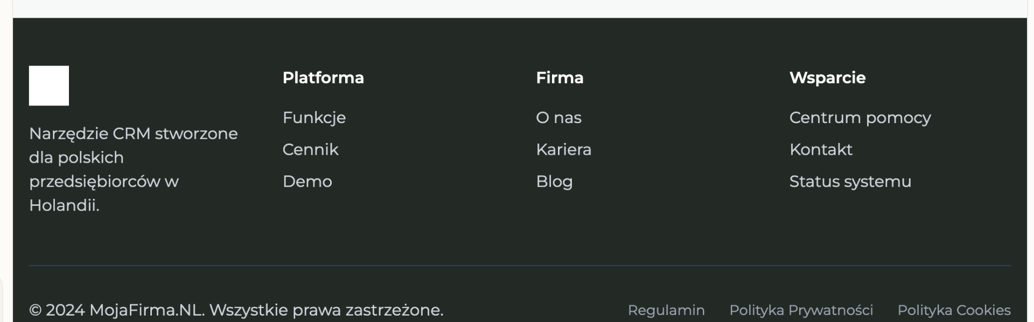Click the horizontal divider line in footer

pyautogui.click(x=520, y=266)
